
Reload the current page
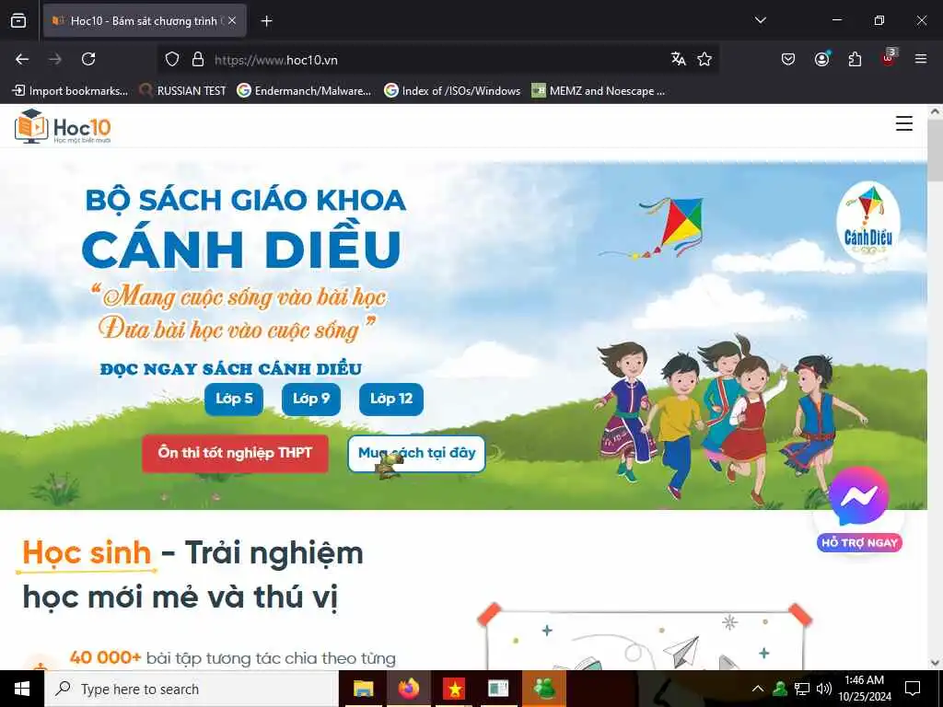pyautogui.click(x=88, y=59)
